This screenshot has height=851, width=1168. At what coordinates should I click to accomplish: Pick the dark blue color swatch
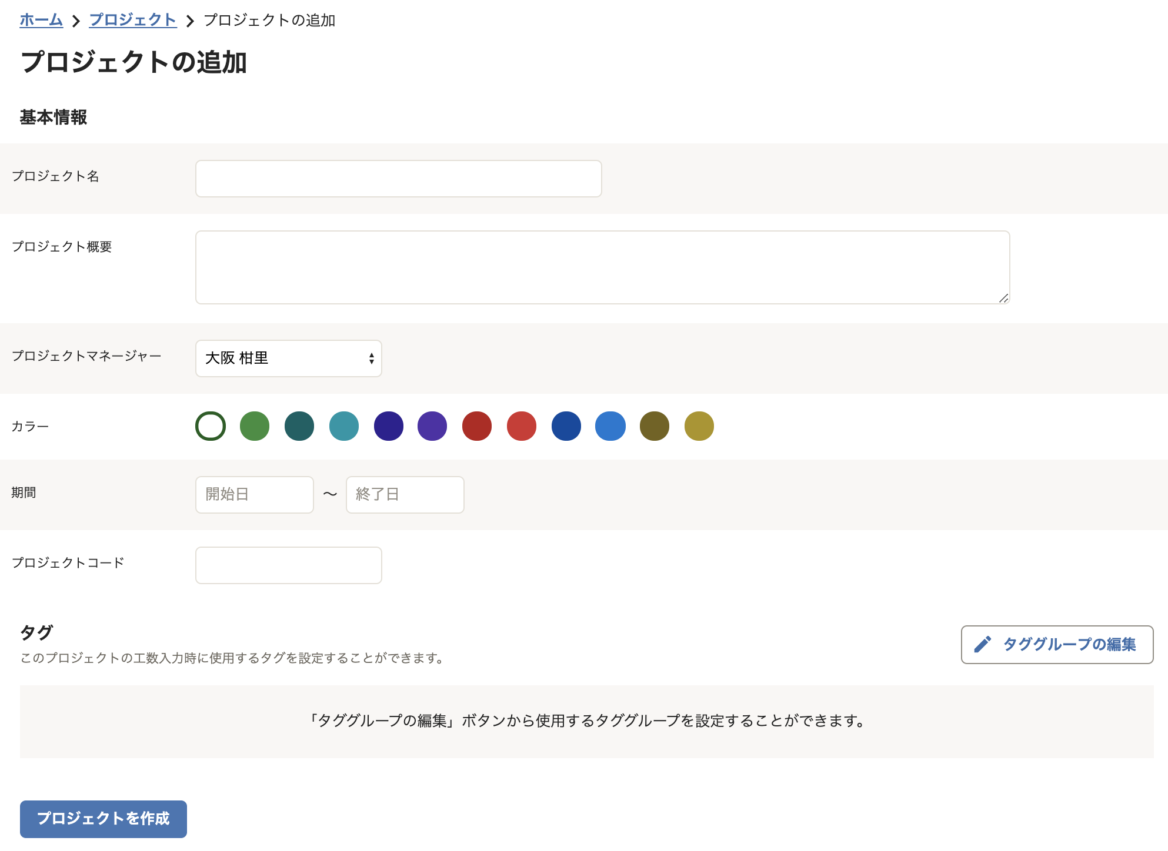click(x=566, y=426)
